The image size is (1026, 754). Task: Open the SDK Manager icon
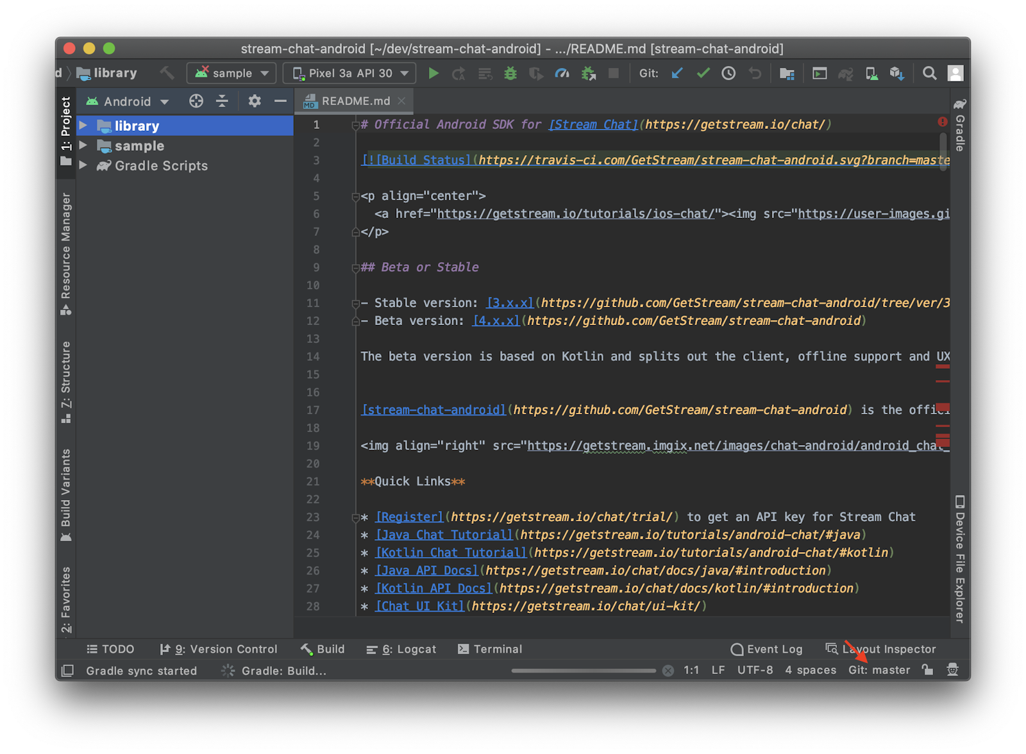(897, 73)
